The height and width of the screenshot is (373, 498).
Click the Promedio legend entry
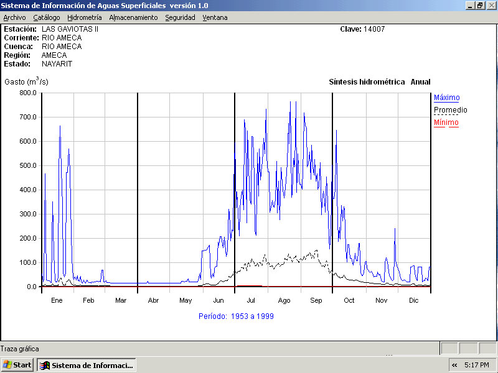pos(450,110)
